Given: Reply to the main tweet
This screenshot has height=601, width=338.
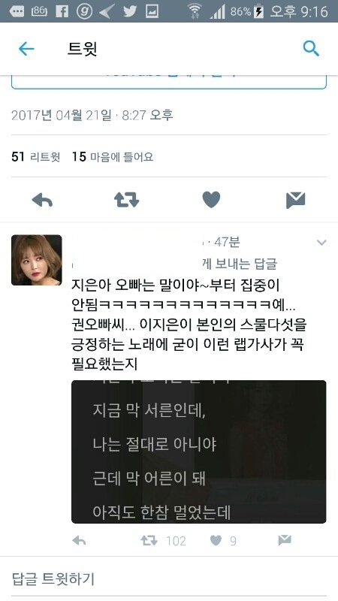Looking at the screenshot, I should pyautogui.click(x=42, y=200).
